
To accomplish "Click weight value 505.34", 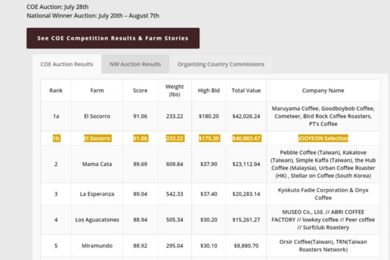I will coord(174,220).
